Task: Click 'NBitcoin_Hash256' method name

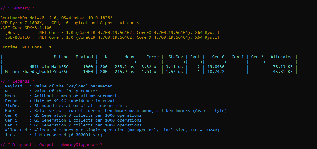Action: pyautogui.click(x=49, y=66)
